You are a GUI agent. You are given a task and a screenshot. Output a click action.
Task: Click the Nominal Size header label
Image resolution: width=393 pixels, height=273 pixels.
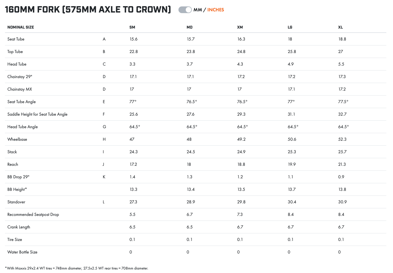(x=21, y=27)
